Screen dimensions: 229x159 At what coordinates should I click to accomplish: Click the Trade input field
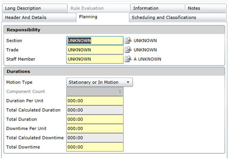pyautogui.click(x=95, y=50)
